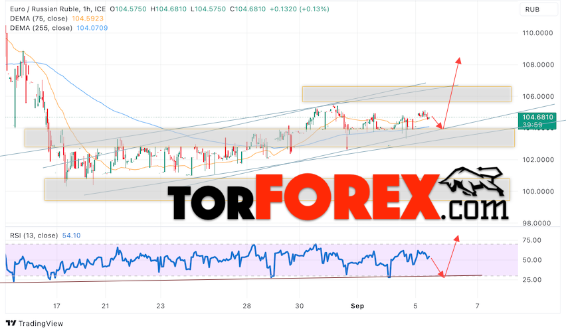Click the RSI 75.00 axis label

coord(531,240)
